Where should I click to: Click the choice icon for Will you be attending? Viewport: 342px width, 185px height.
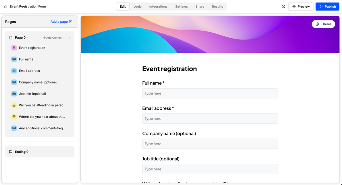pyautogui.click(x=14, y=105)
